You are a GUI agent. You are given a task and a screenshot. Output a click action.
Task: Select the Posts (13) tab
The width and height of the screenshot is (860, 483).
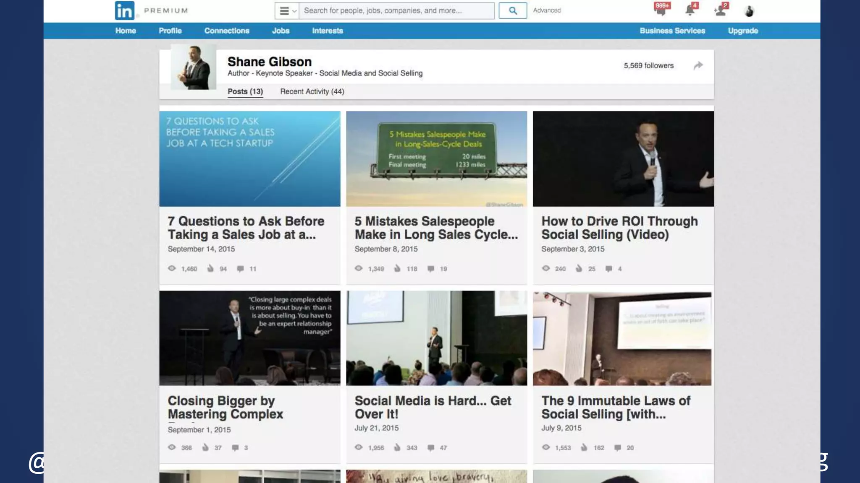pyautogui.click(x=245, y=91)
